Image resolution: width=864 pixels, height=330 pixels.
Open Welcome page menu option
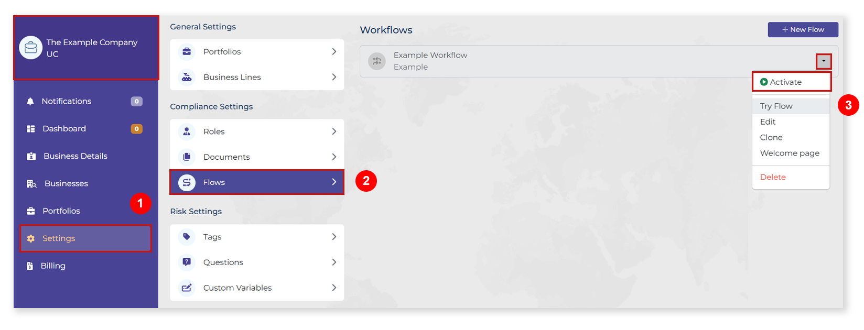tap(791, 153)
